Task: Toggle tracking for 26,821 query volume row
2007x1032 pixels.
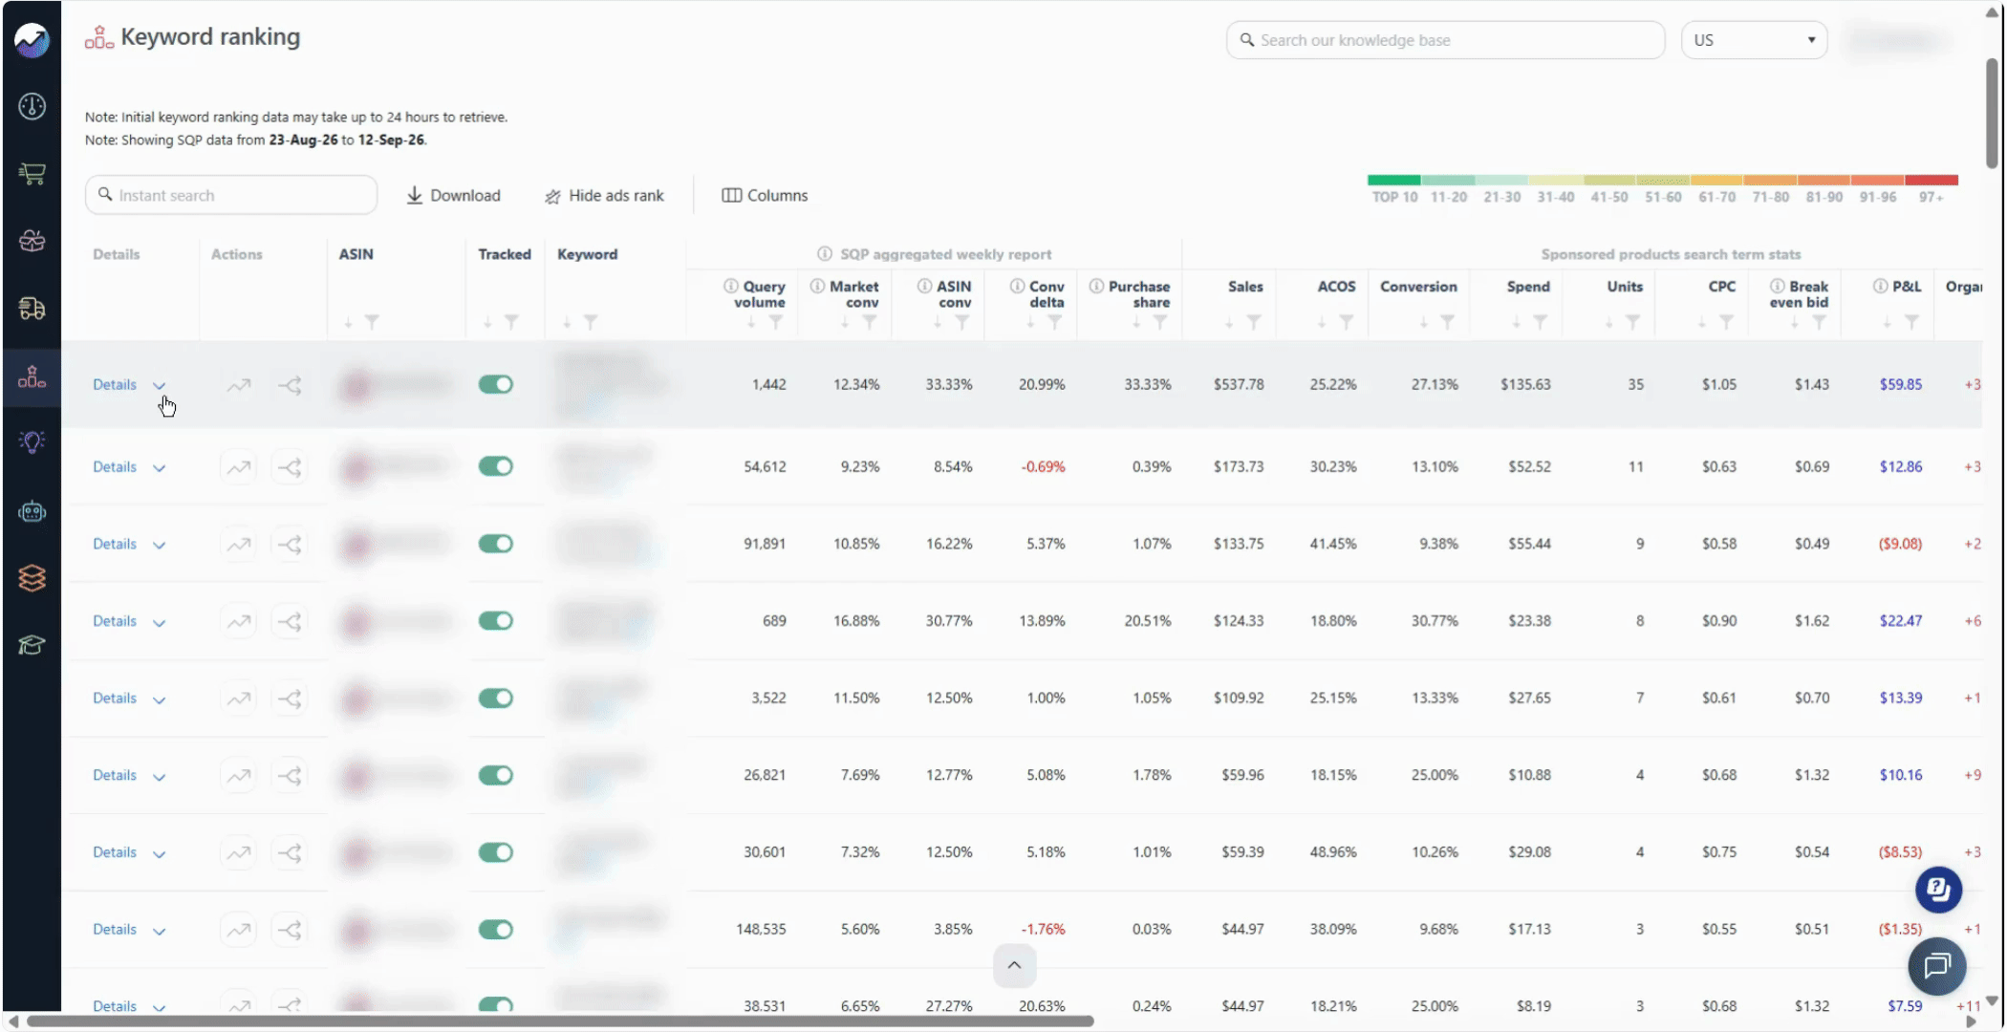Action: [496, 775]
